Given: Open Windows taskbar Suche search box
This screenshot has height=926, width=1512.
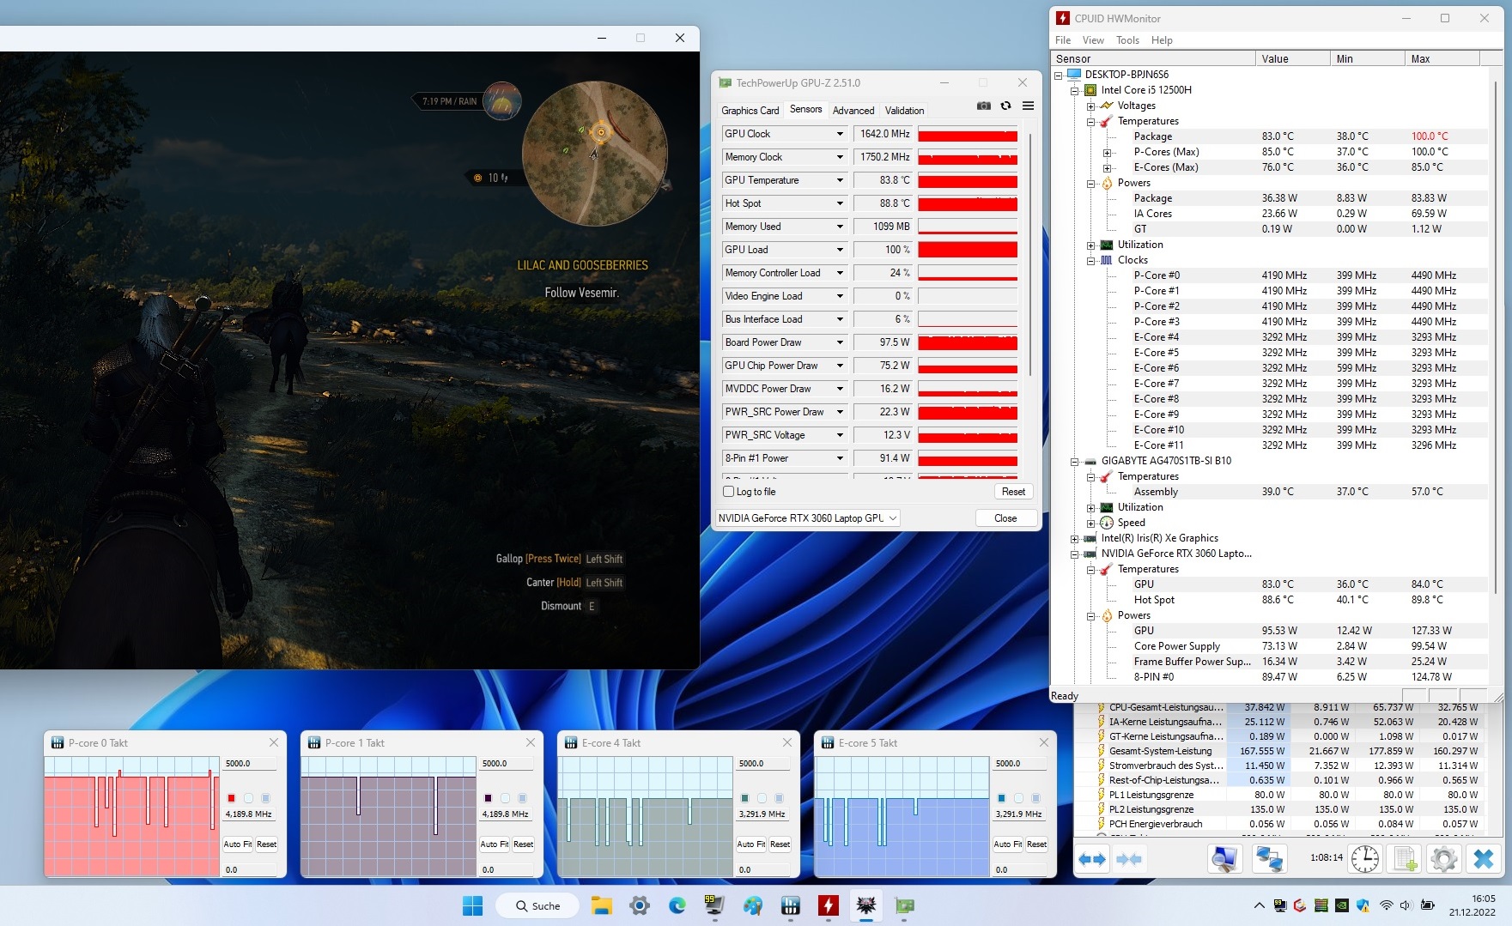Looking at the screenshot, I should (x=538, y=905).
